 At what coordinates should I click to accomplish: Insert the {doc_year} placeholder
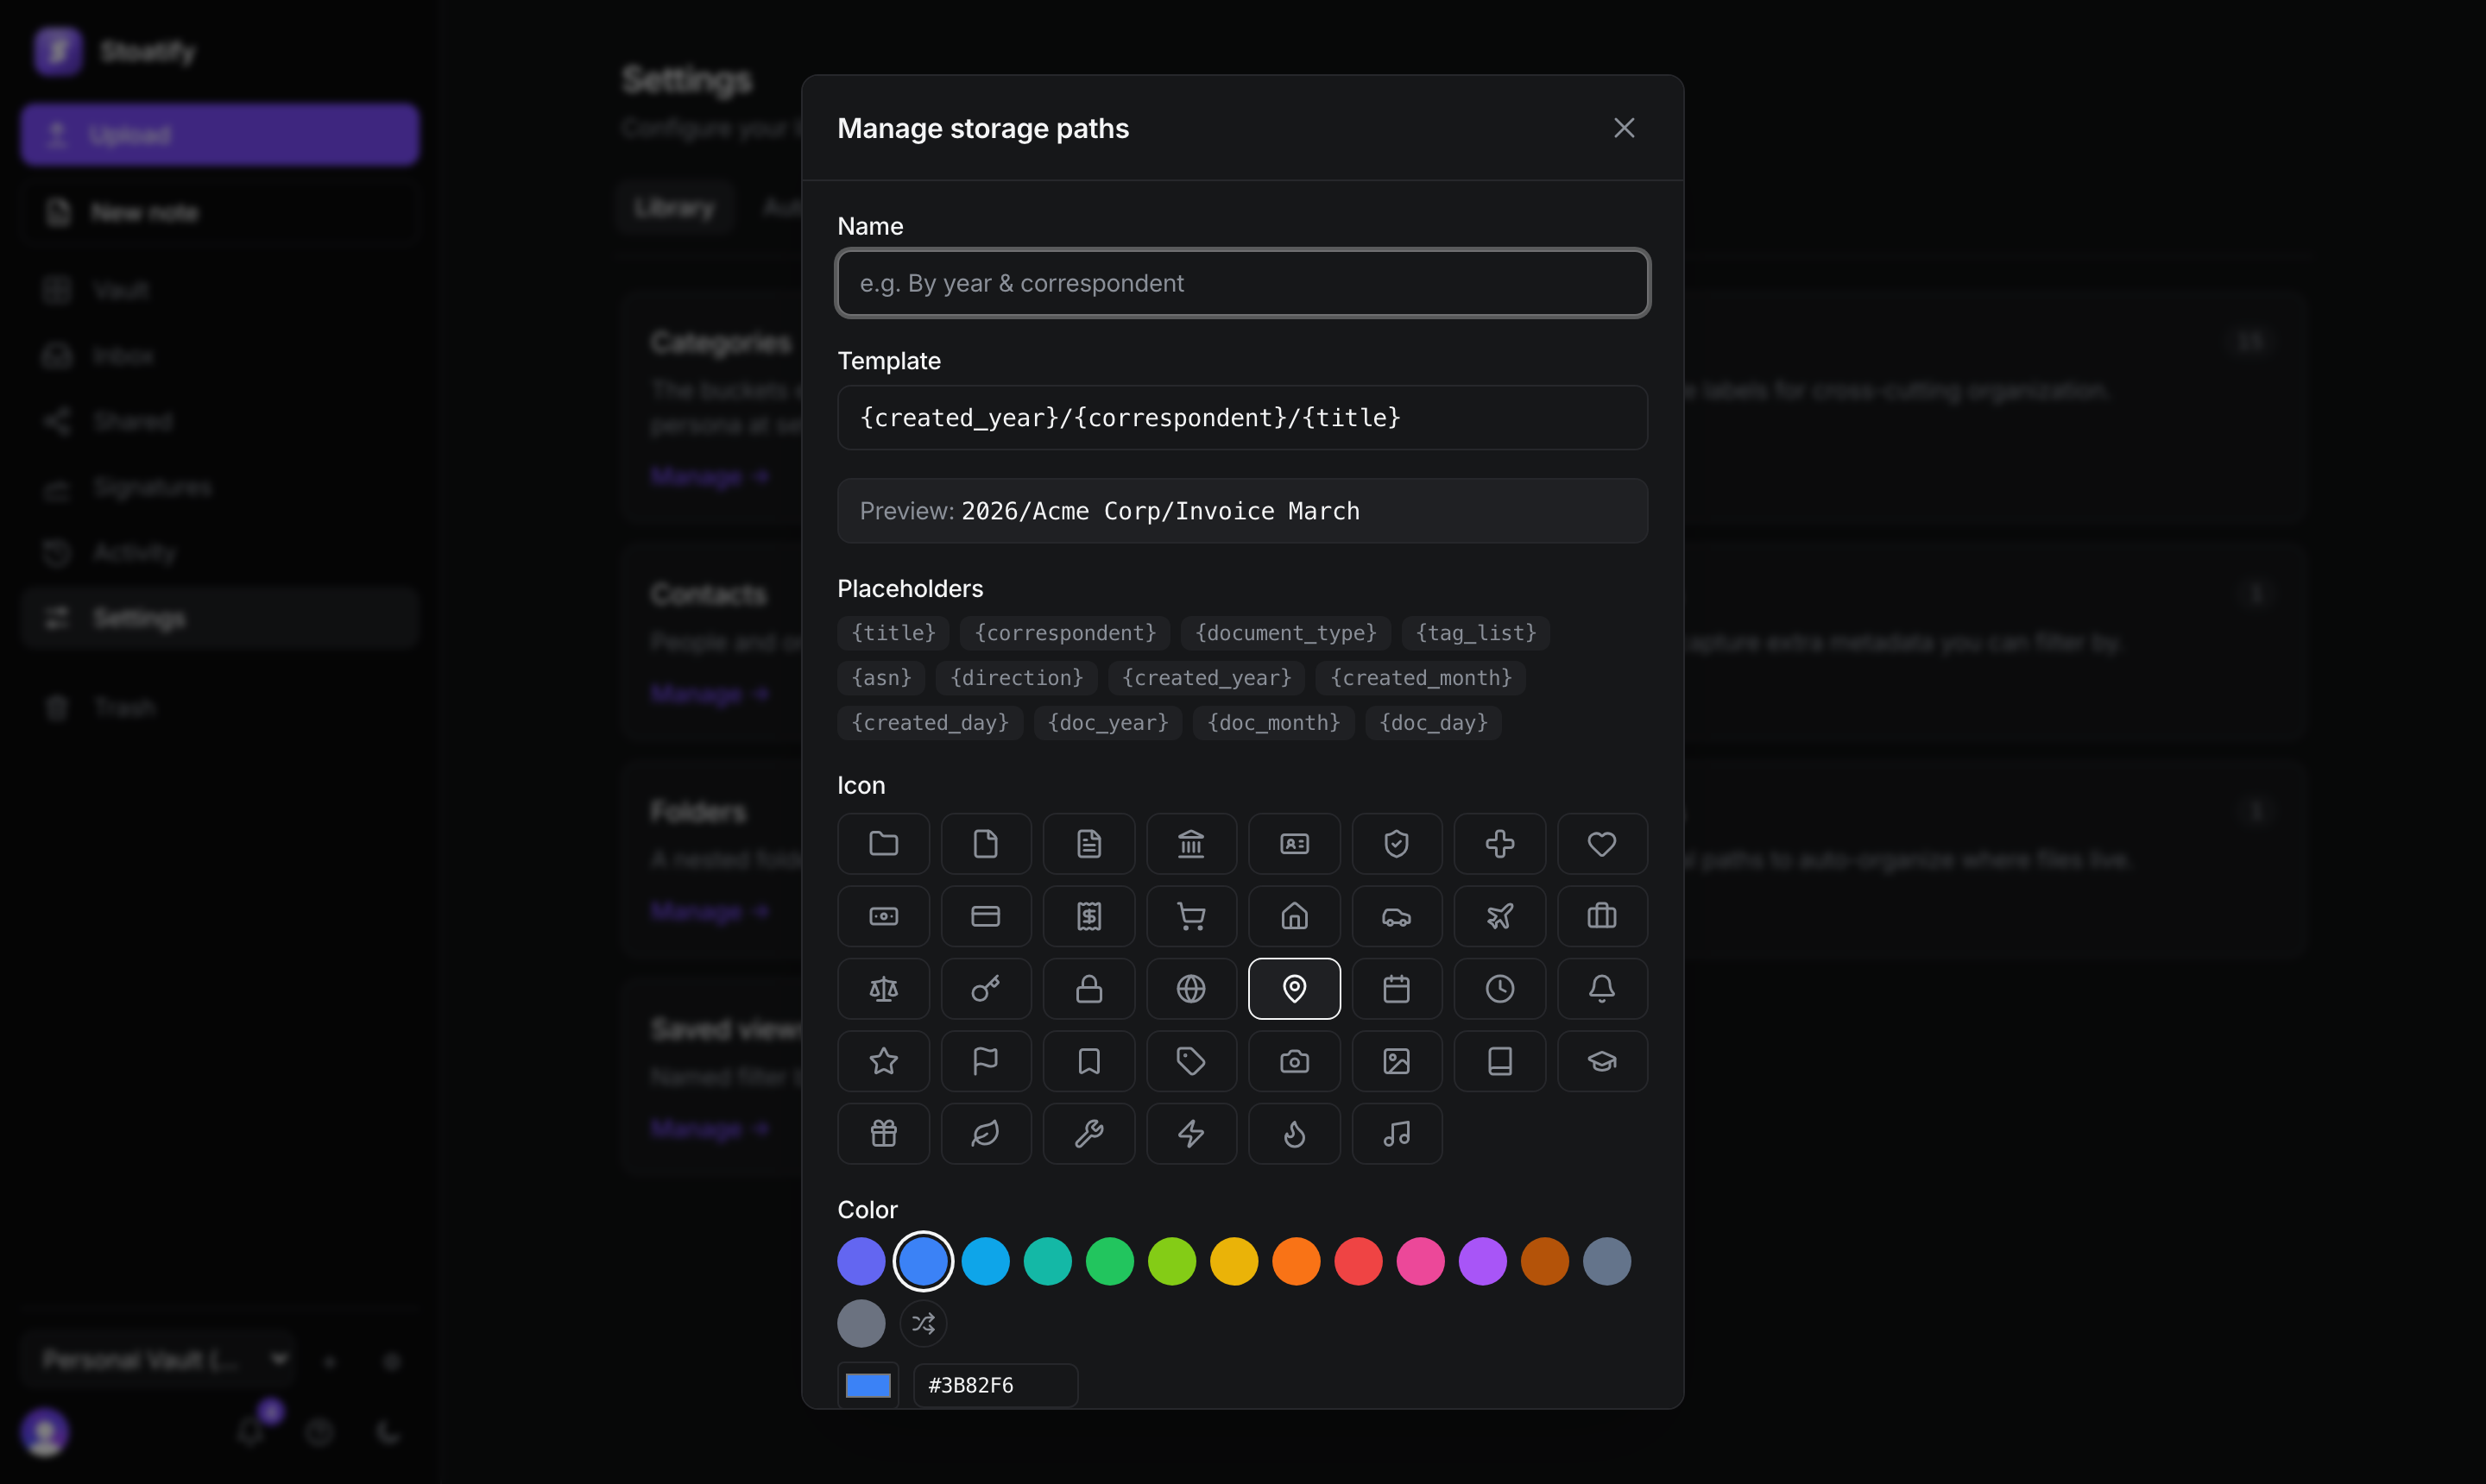(x=1107, y=723)
